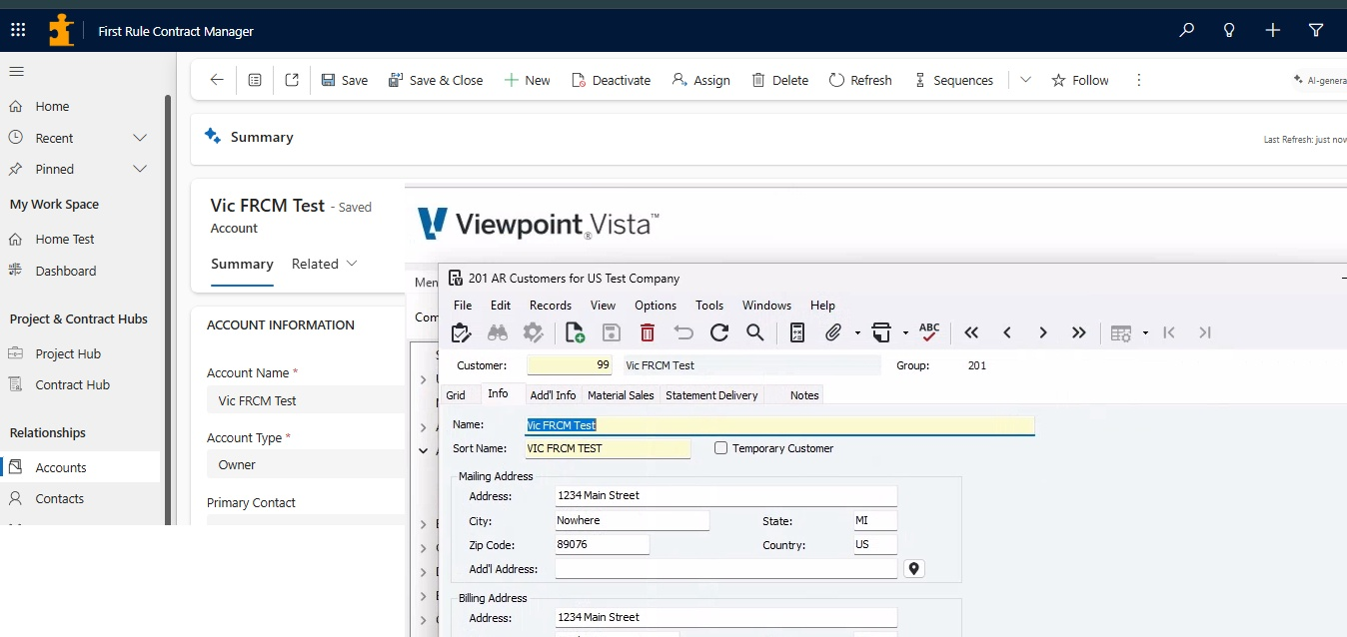This screenshot has height=637, width=1347.
Task: Click the Vista Sort Name field
Action: tap(608, 448)
